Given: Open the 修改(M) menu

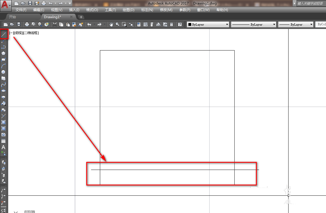Looking at the screenshot, I should point(166,10).
